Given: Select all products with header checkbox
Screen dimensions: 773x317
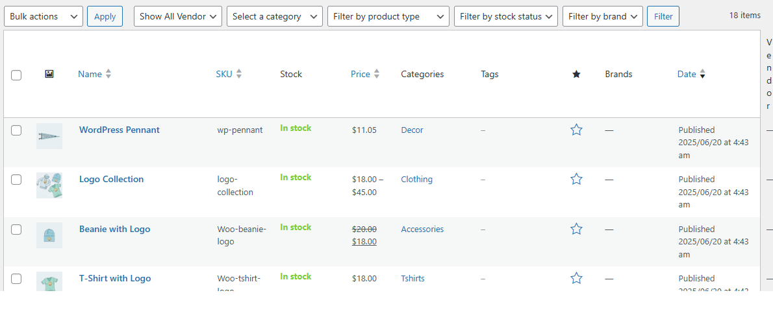Looking at the screenshot, I should point(16,75).
